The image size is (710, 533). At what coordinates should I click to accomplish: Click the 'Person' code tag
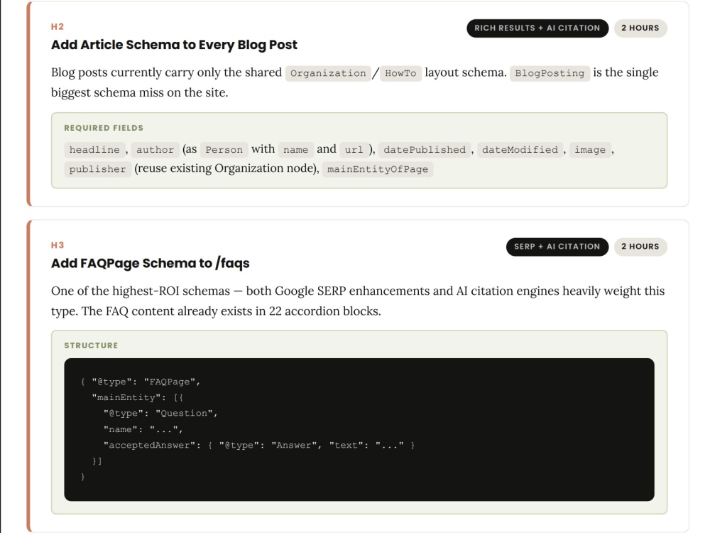tap(224, 149)
